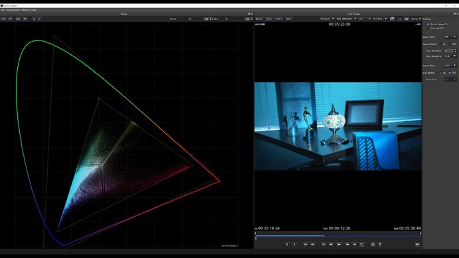Go to the last frame
Viewport: 459px width, 258px height.
pyautogui.click(x=355, y=244)
